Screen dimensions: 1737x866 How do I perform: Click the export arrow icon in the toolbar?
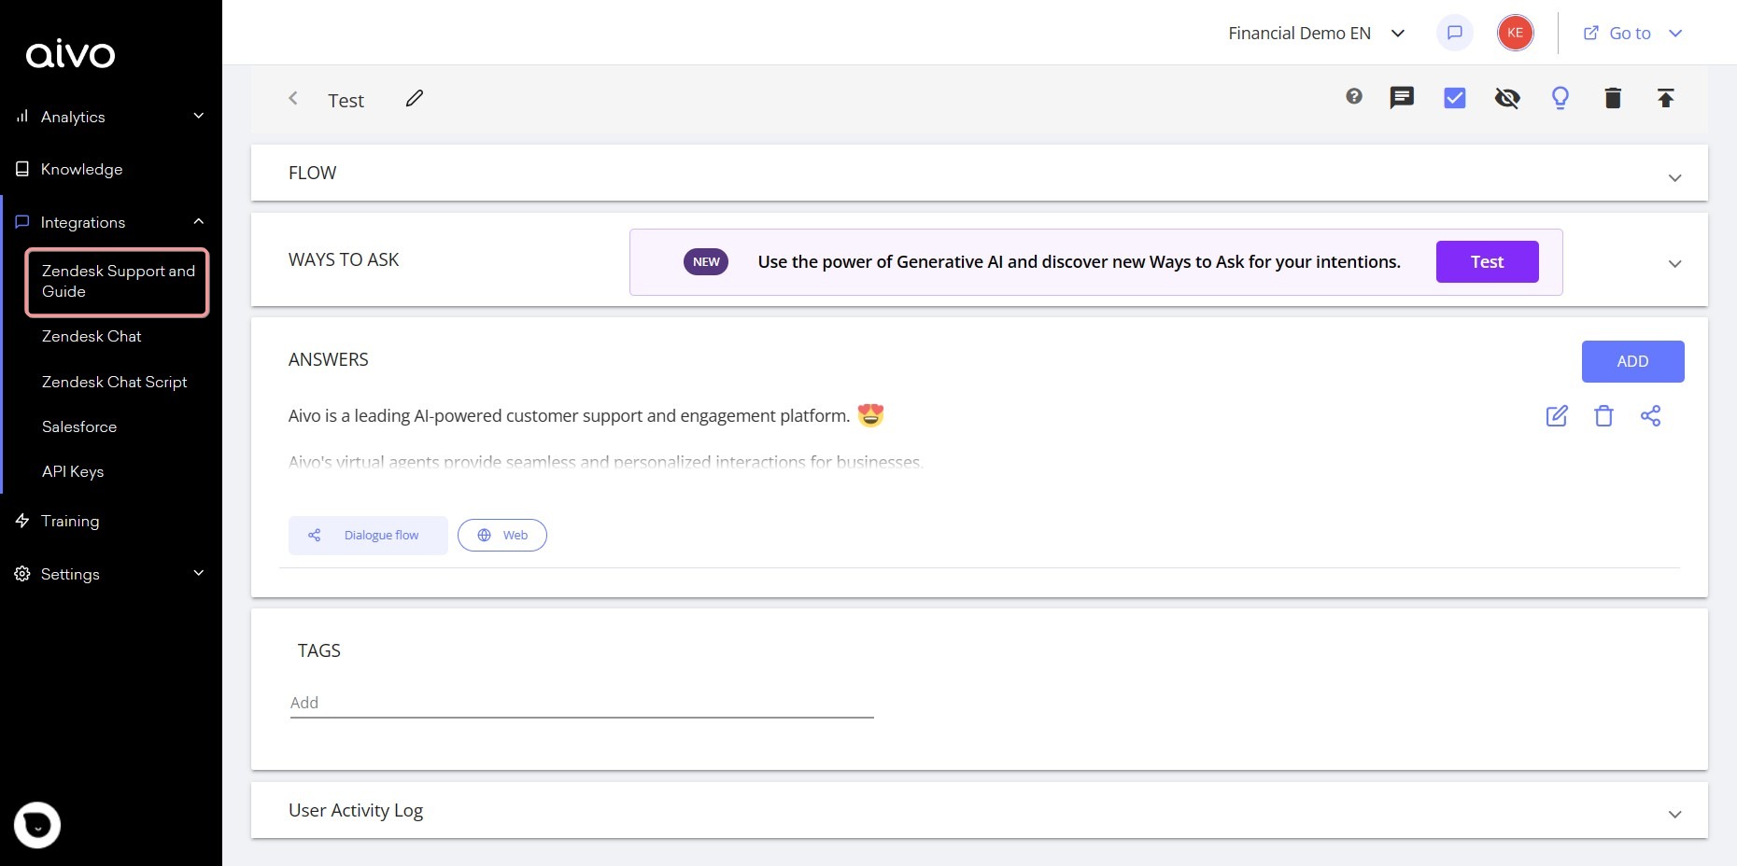click(x=1666, y=97)
